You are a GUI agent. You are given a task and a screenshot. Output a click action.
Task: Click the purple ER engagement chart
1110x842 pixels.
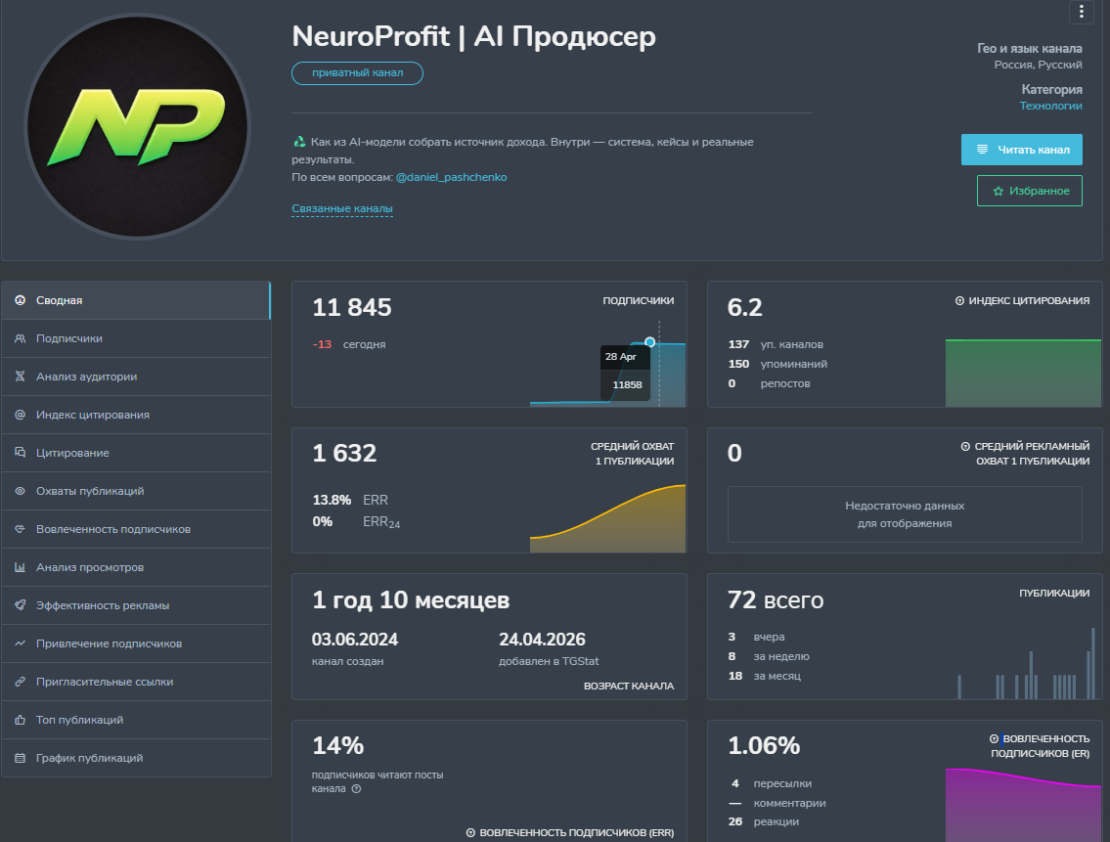tap(1023, 805)
